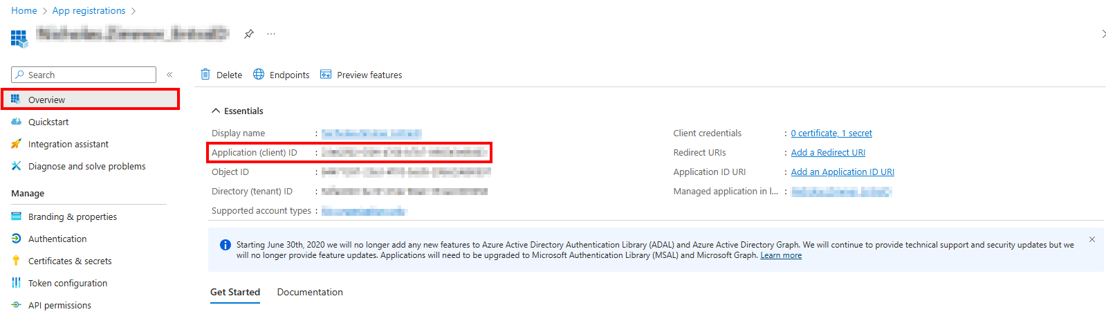Click the Integration assistant rocket icon
The height and width of the screenshot is (314, 1106).
(16, 144)
